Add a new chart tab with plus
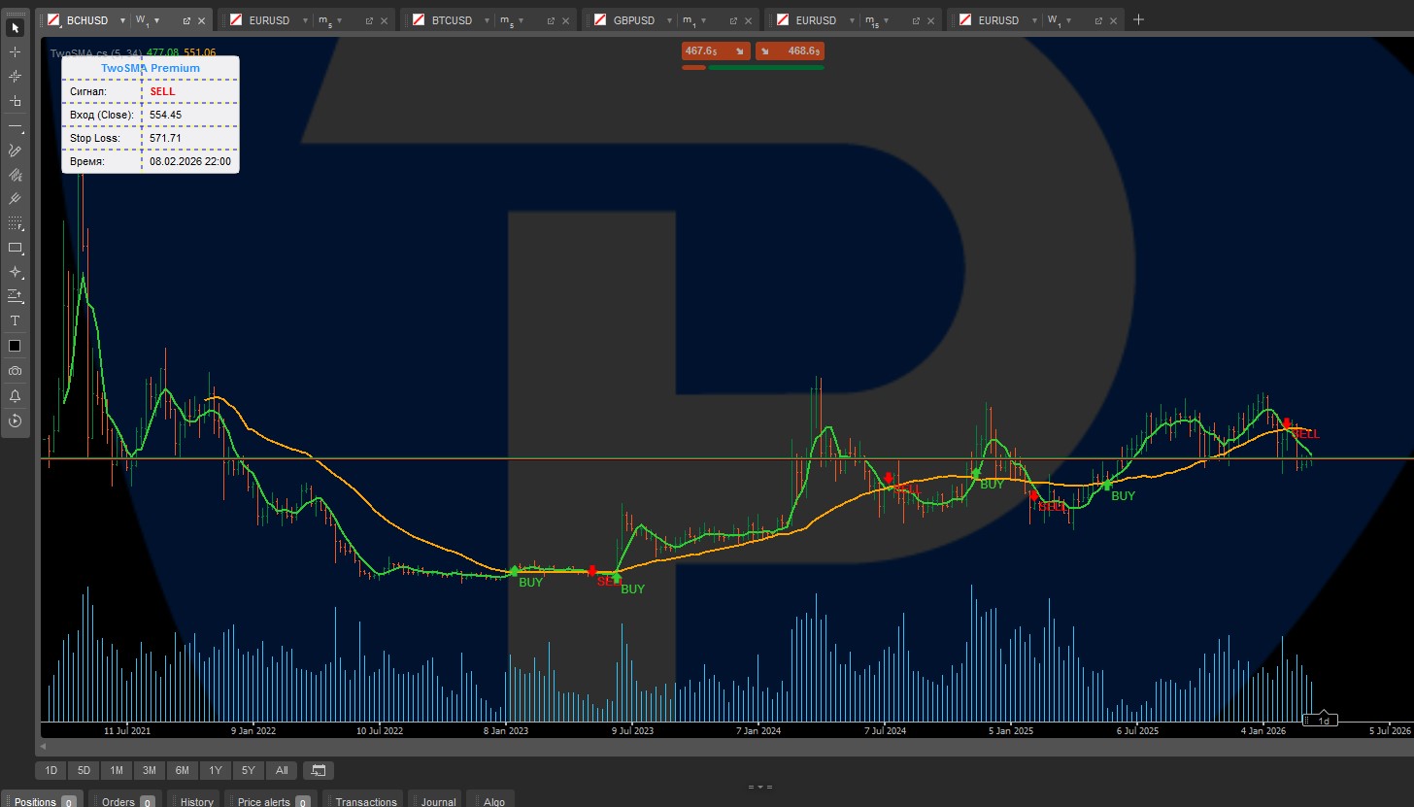The height and width of the screenshot is (807, 1414). (x=1139, y=19)
